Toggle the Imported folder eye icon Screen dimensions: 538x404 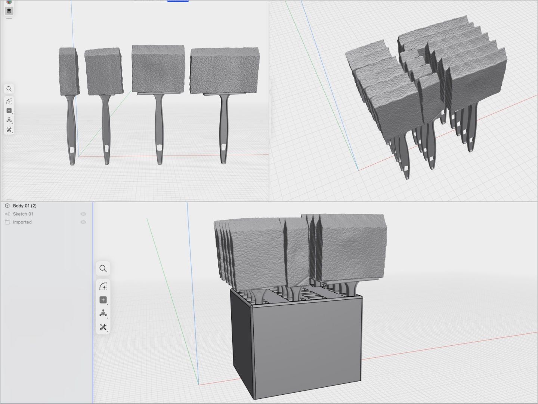(x=83, y=222)
